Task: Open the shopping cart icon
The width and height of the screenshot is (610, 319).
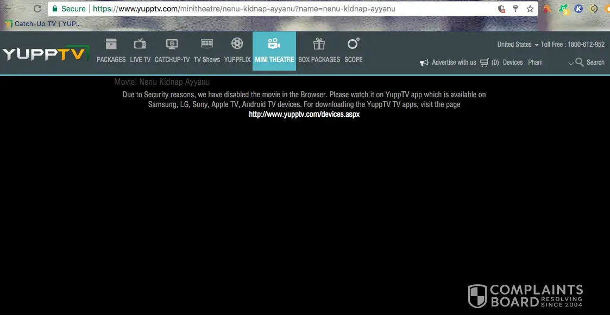Action: click(485, 62)
